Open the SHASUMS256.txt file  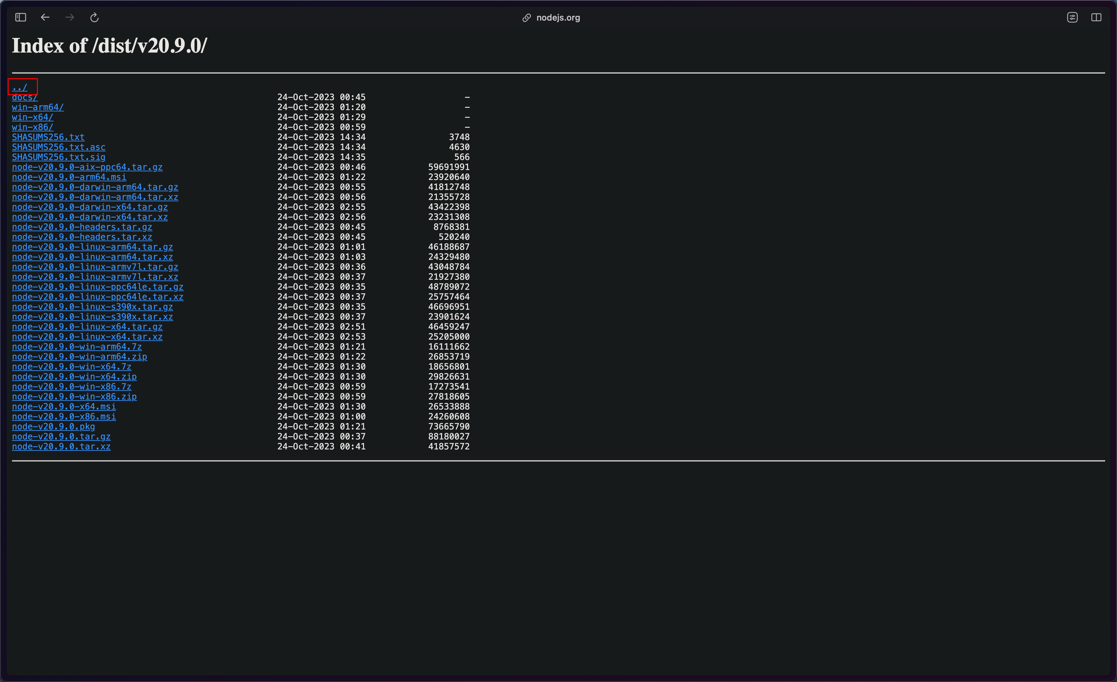click(48, 137)
